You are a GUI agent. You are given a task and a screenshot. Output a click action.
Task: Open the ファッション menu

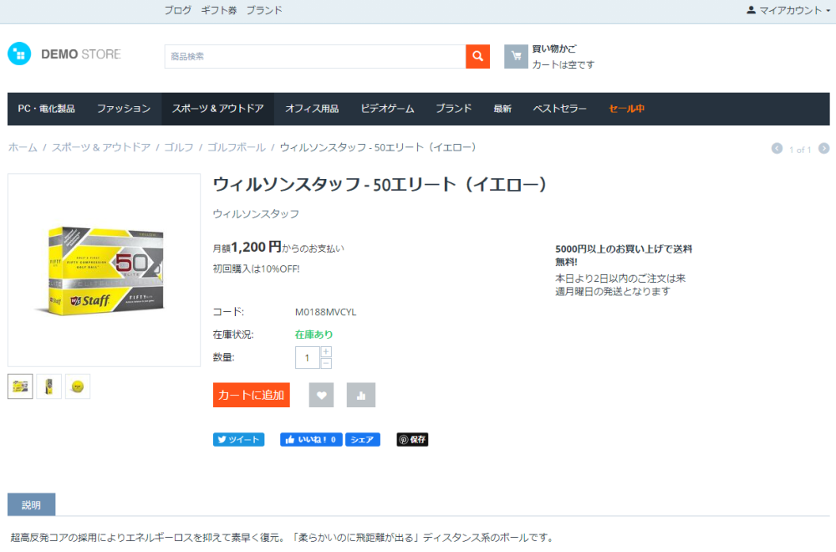[124, 109]
